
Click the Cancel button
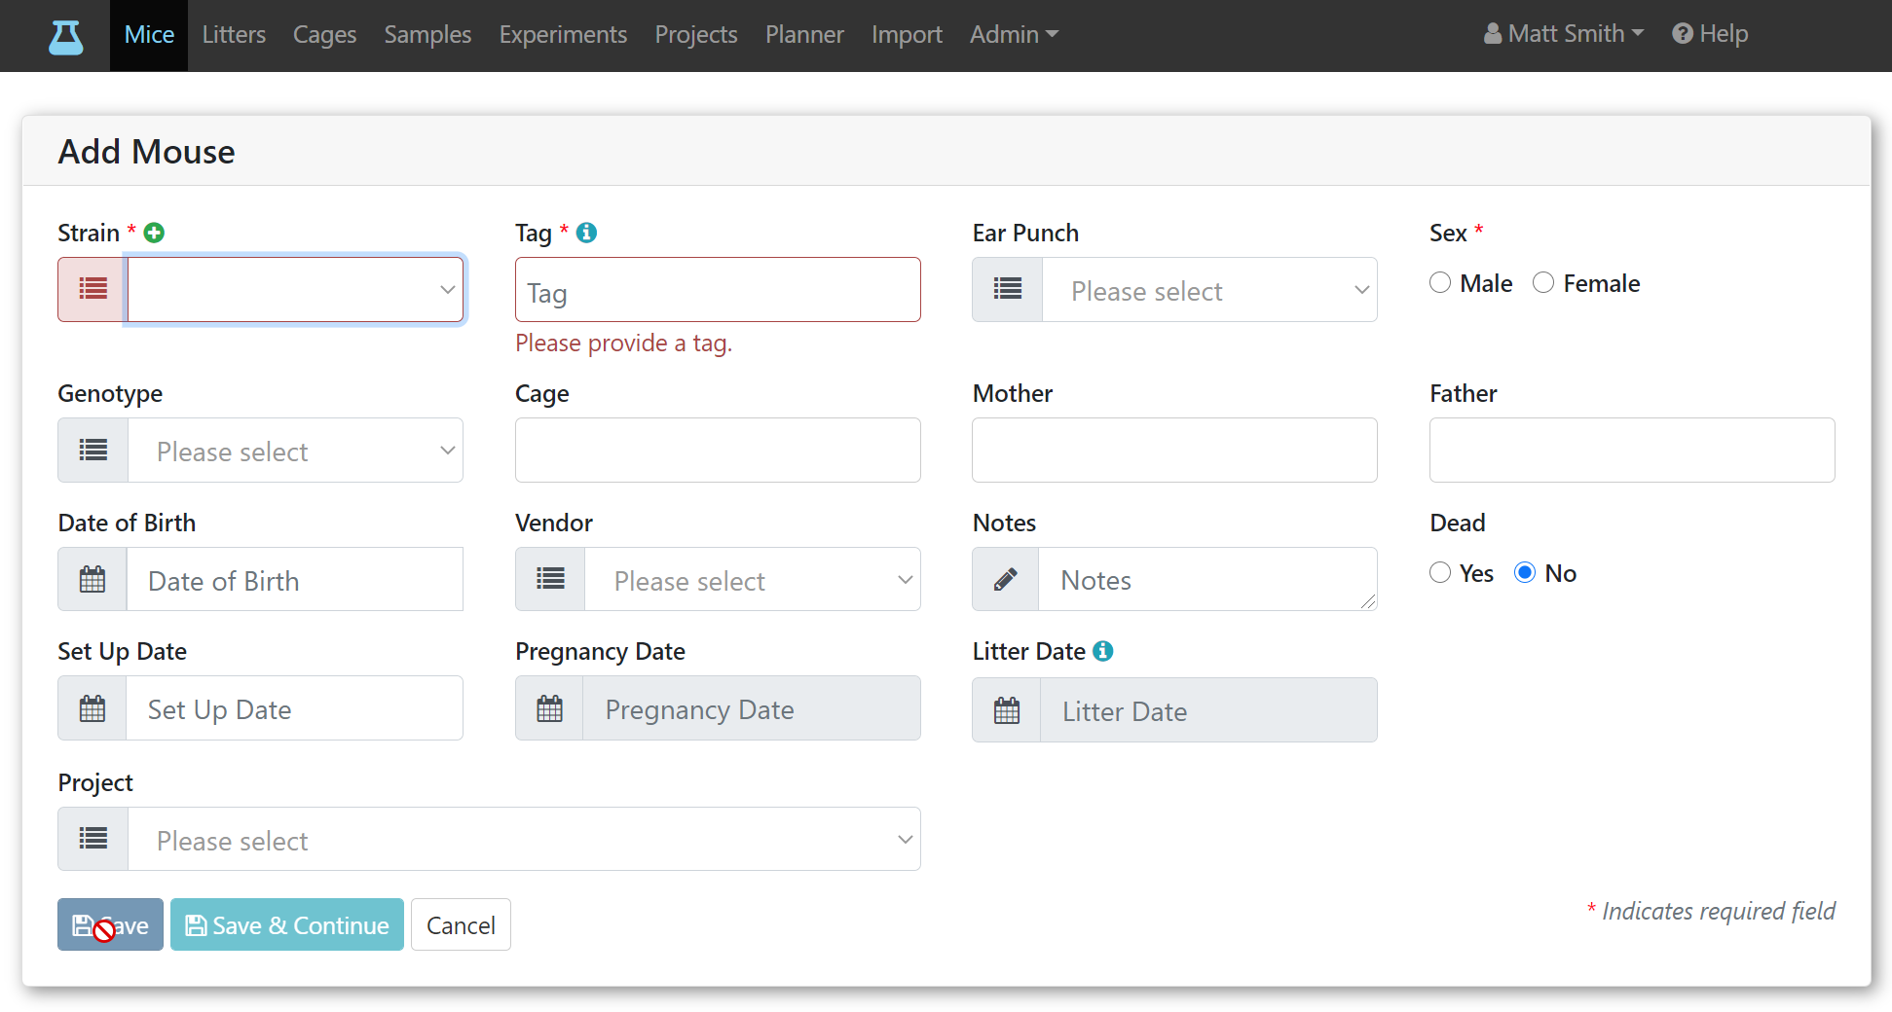pyautogui.click(x=461, y=924)
